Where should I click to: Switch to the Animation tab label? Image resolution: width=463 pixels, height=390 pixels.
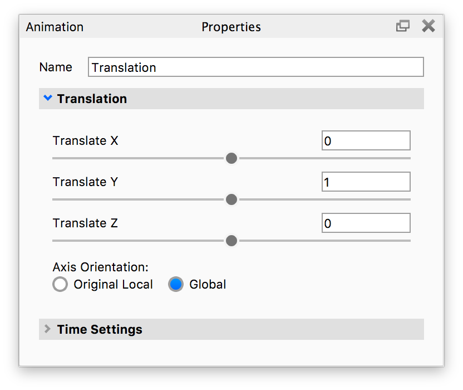click(x=55, y=27)
